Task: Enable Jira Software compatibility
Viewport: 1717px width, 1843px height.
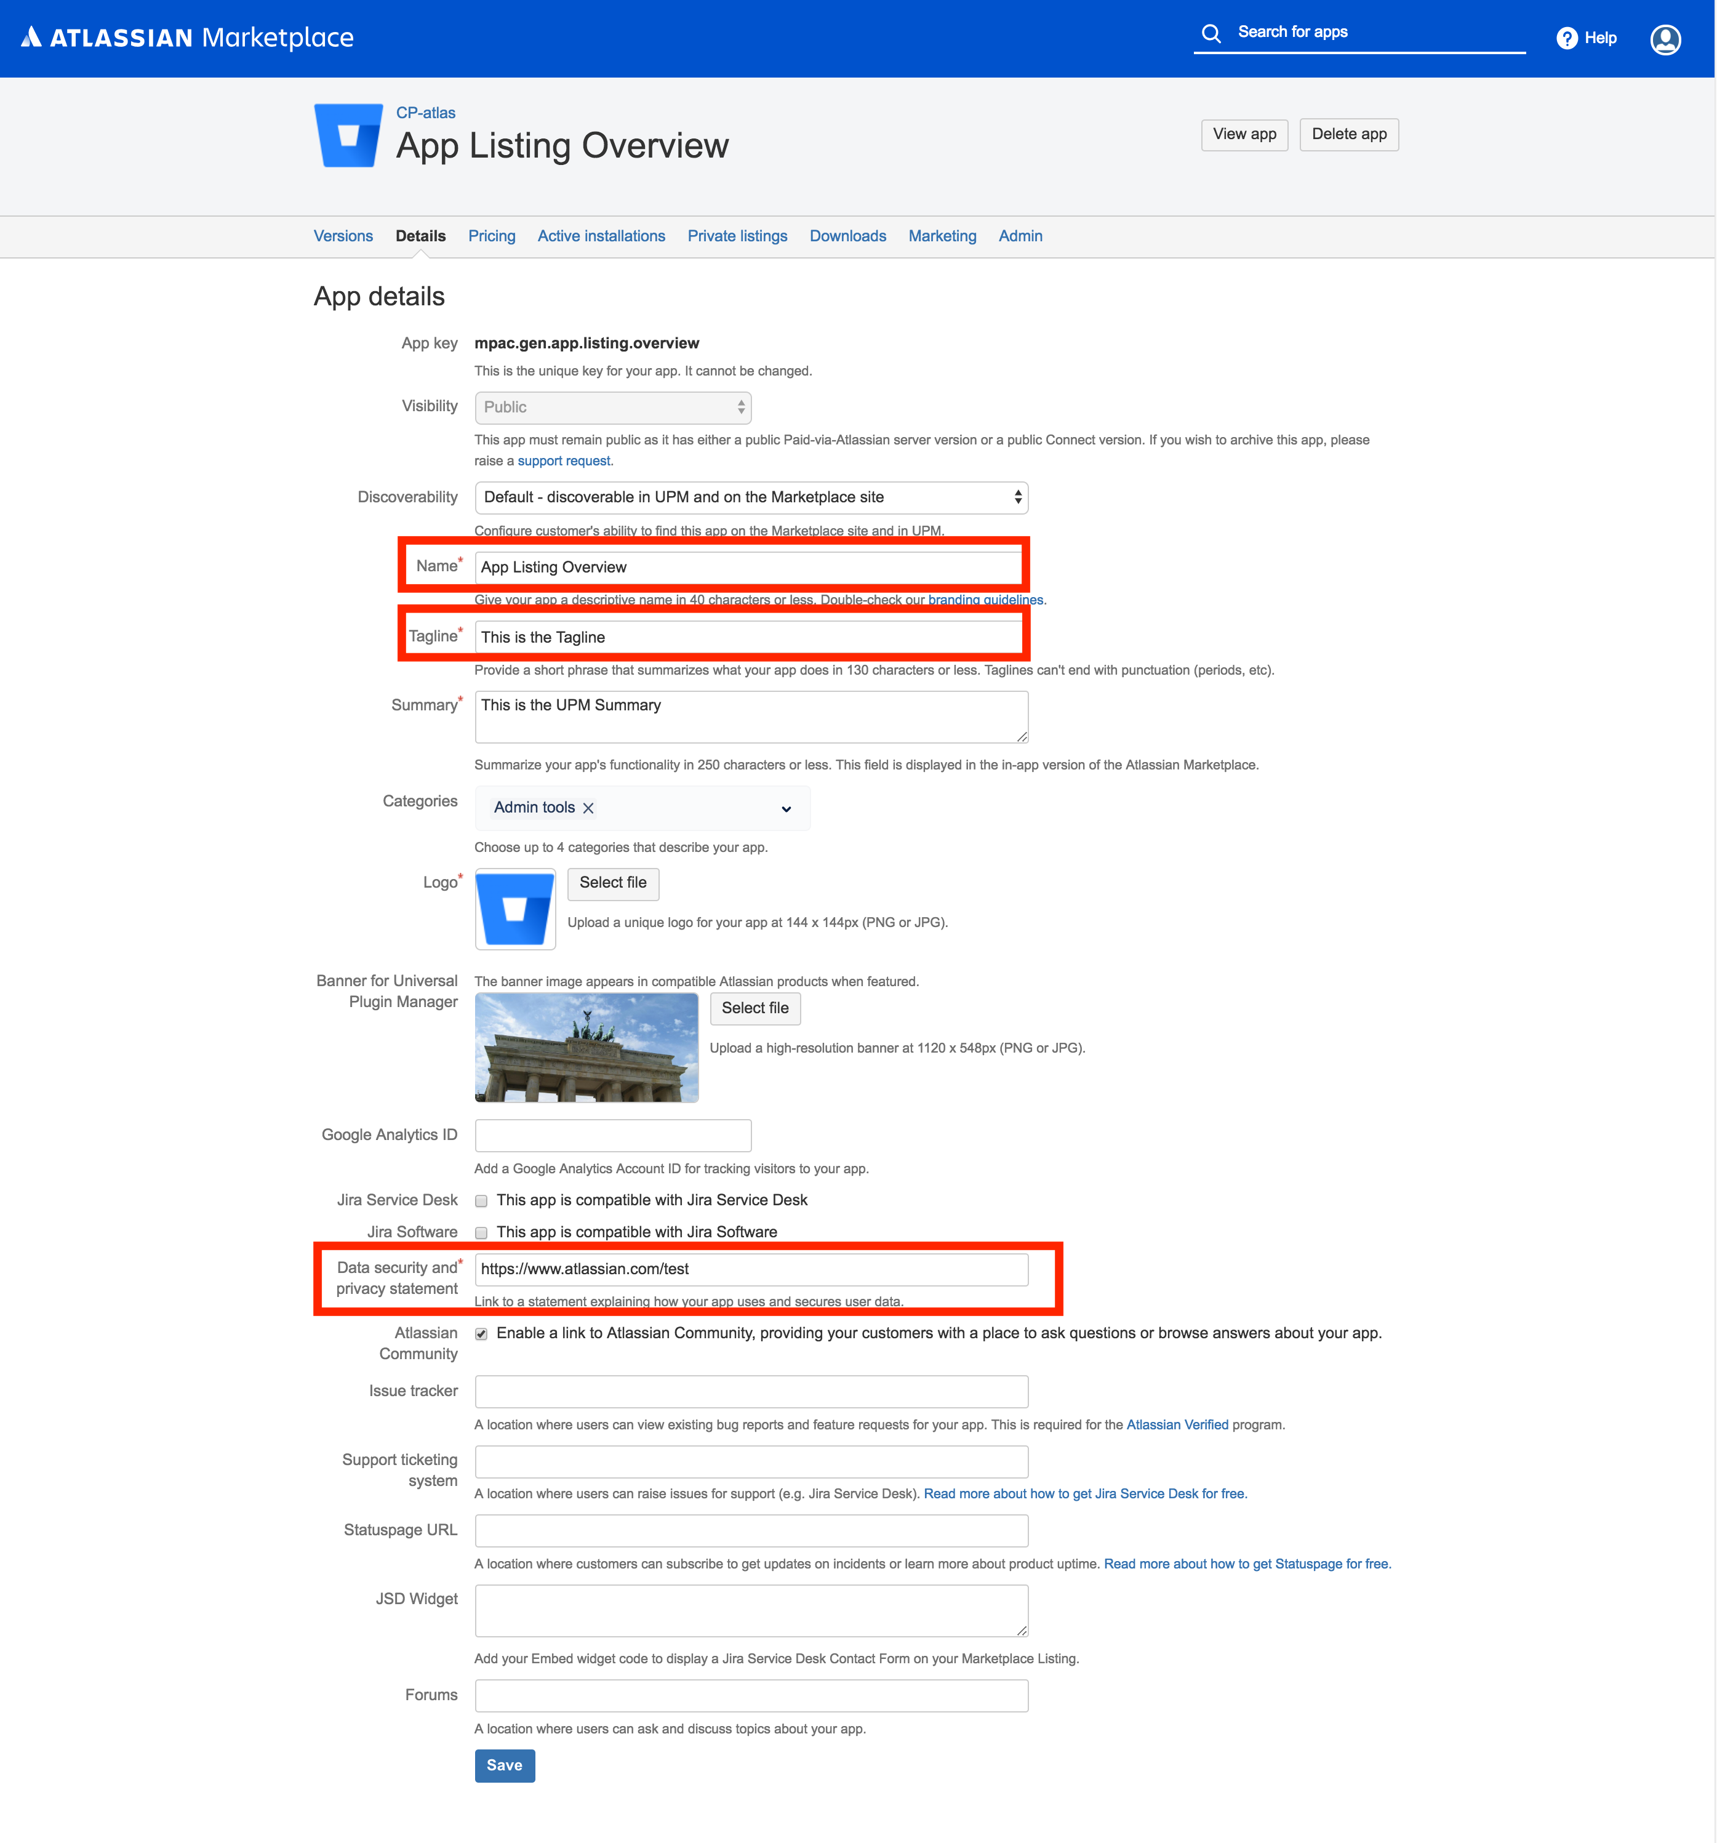Action: click(481, 1233)
